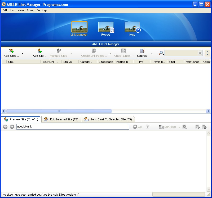Expand the toolbar Settings dropdown arrow

tap(152, 54)
